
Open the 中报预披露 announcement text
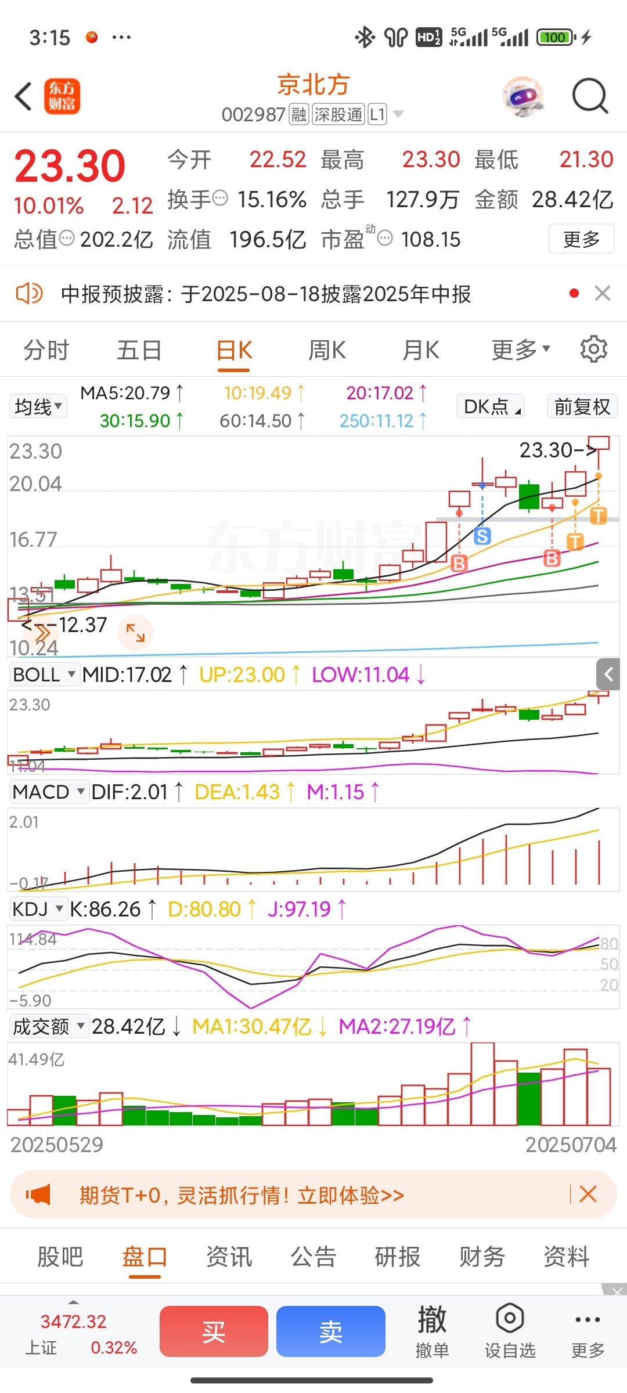pyautogui.click(x=266, y=294)
